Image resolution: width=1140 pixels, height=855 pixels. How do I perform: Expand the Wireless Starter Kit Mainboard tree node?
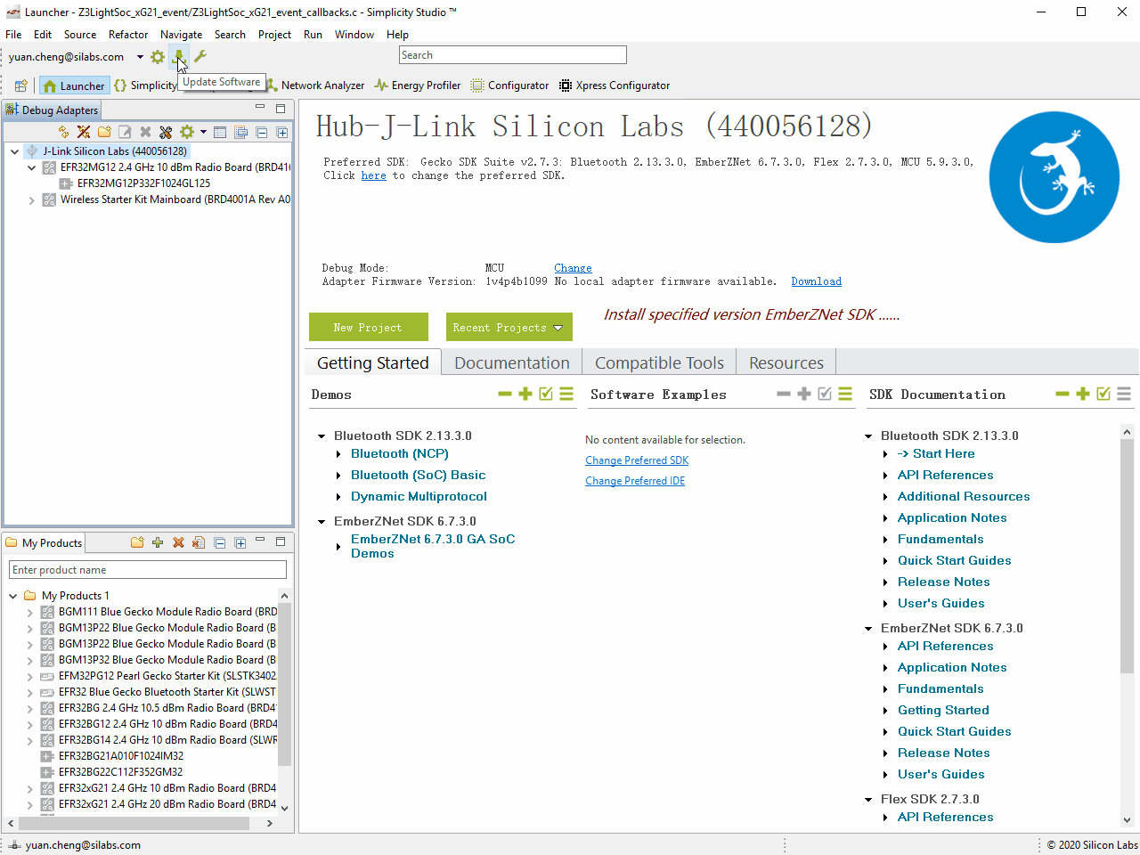coord(32,200)
